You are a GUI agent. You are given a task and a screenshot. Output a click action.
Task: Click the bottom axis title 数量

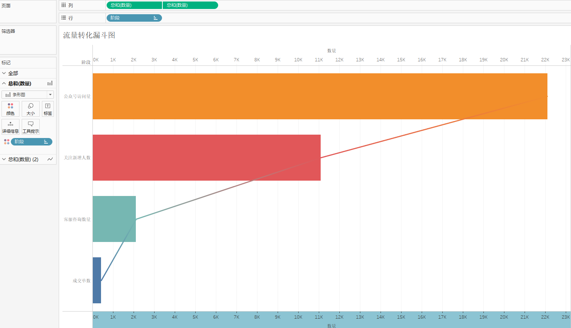click(332, 326)
